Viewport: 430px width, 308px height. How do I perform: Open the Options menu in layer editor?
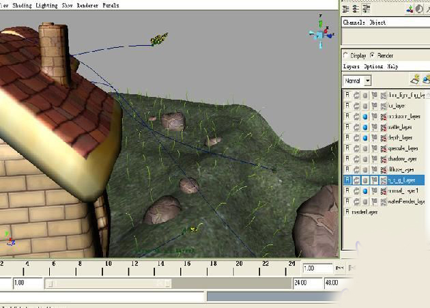pyautogui.click(x=373, y=67)
